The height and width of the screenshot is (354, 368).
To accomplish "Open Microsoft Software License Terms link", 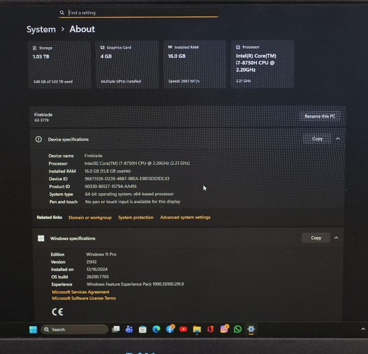I will pyautogui.click(x=84, y=298).
